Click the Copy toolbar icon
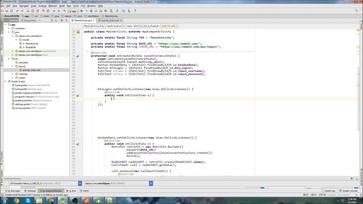Image resolution: width=363 pixels, height=204 pixels. (33, 11)
